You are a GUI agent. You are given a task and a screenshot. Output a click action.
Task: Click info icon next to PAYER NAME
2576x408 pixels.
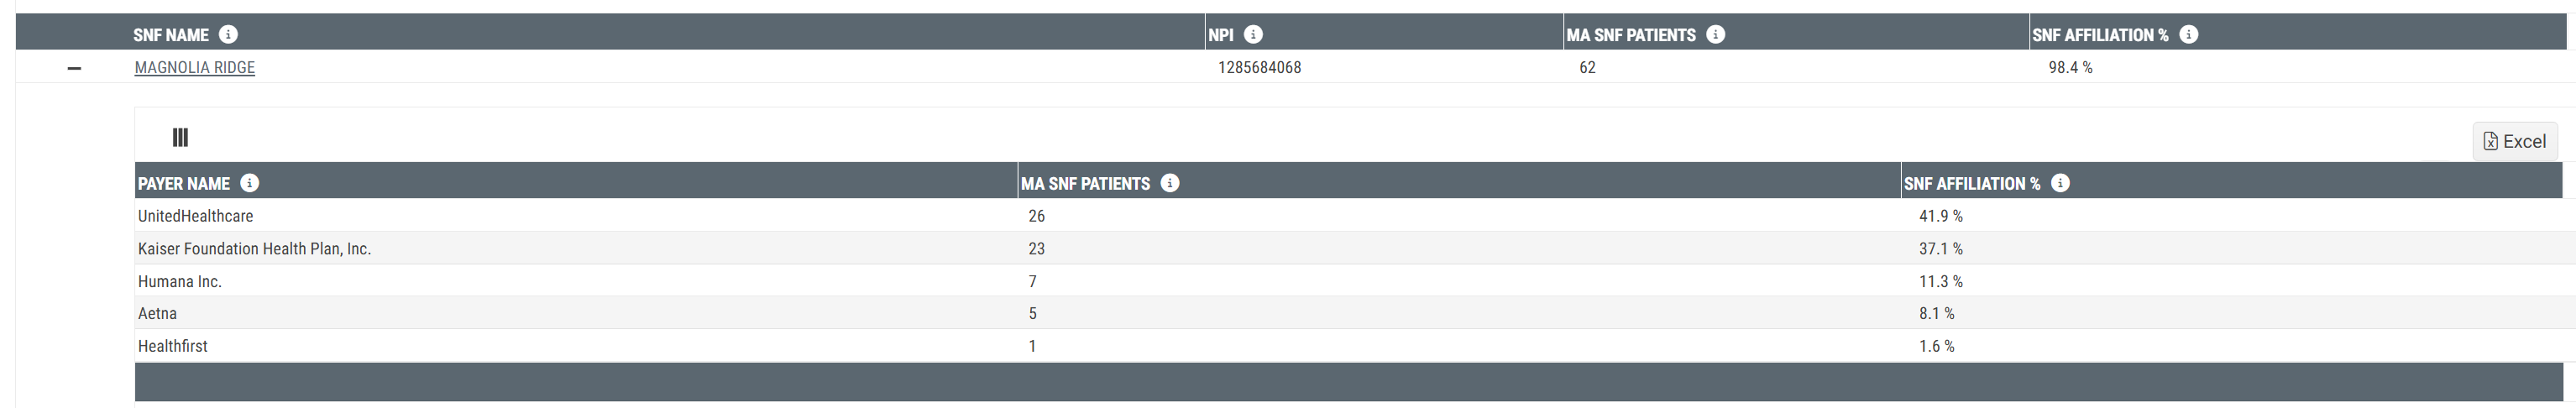(250, 183)
